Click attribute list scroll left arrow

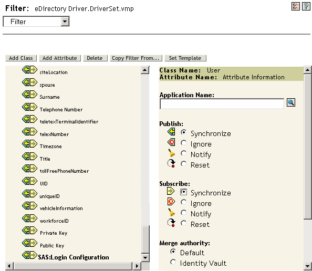(x=9, y=266)
